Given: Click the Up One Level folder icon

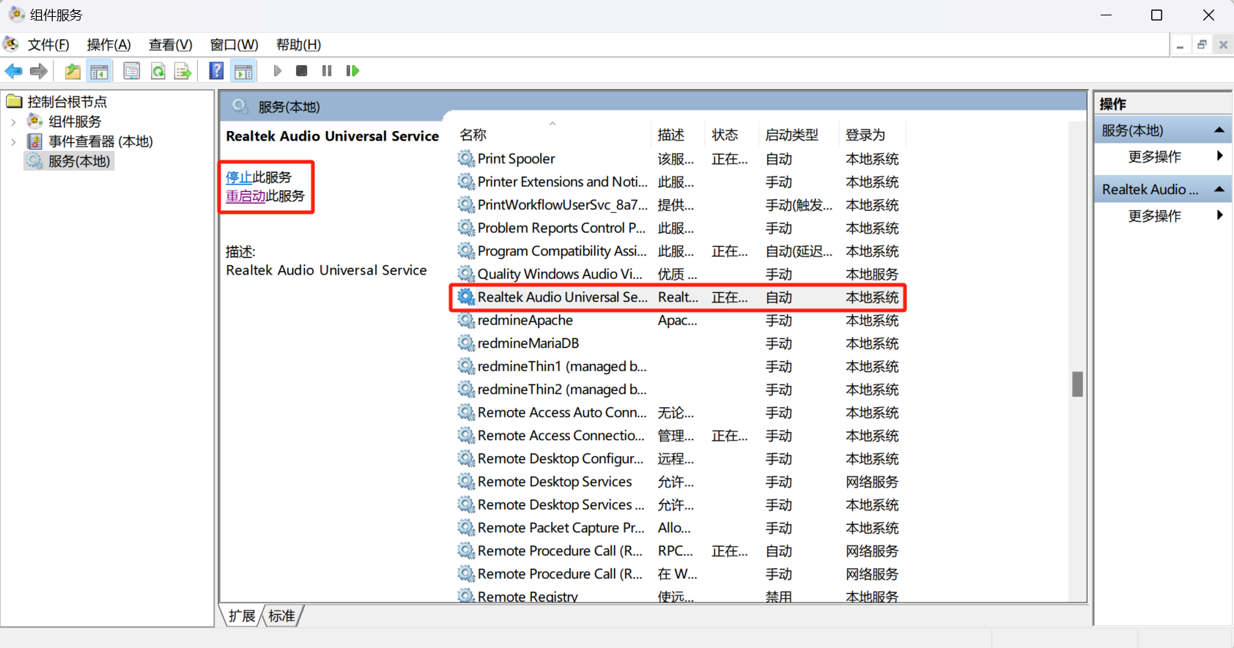Looking at the screenshot, I should click(73, 71).
